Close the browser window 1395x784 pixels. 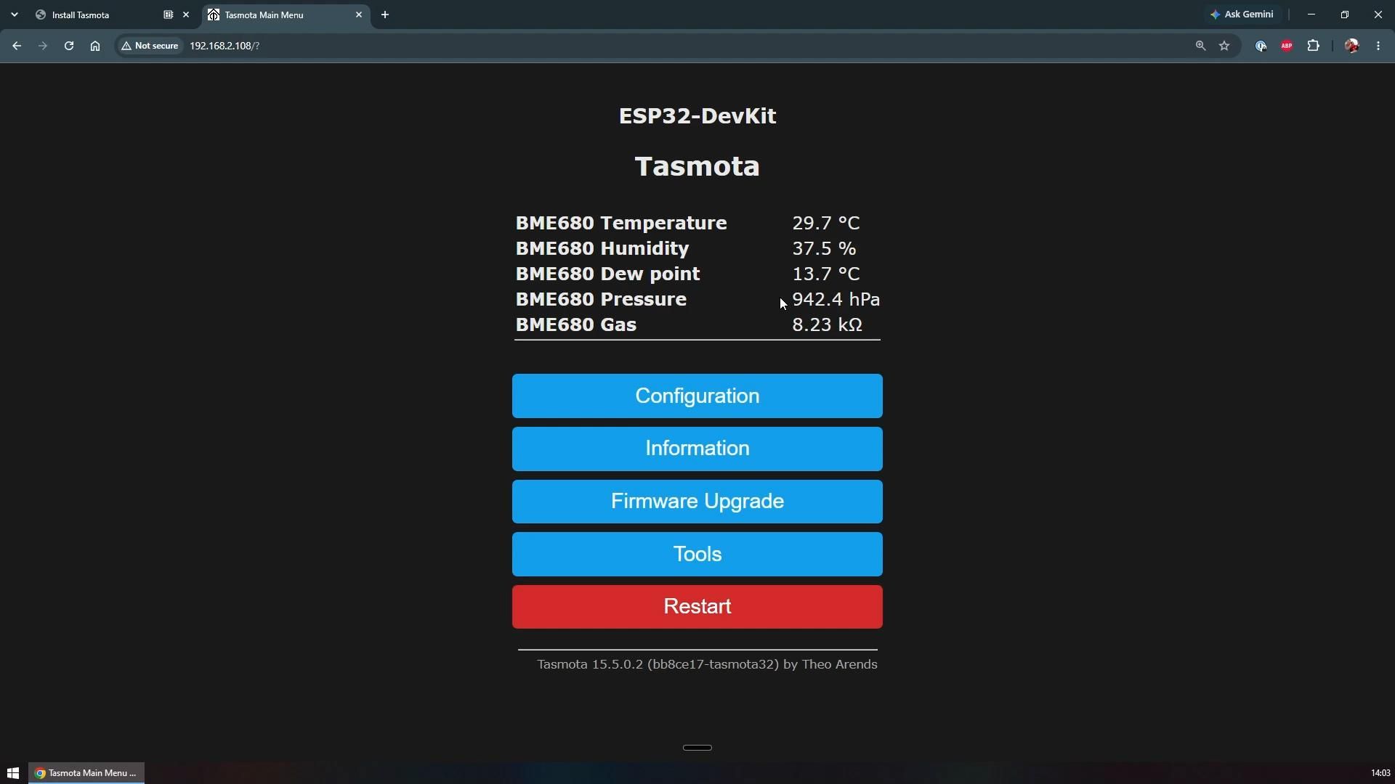pos(1378,15)
